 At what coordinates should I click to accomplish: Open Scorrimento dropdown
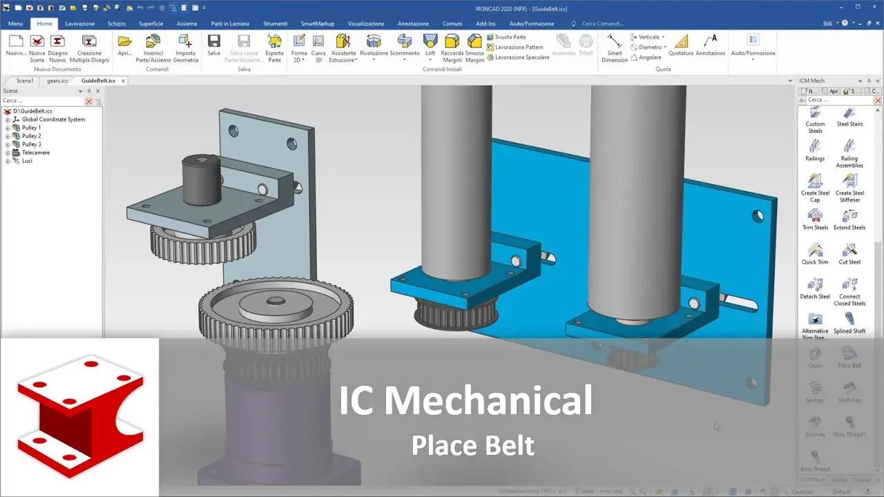405,61
